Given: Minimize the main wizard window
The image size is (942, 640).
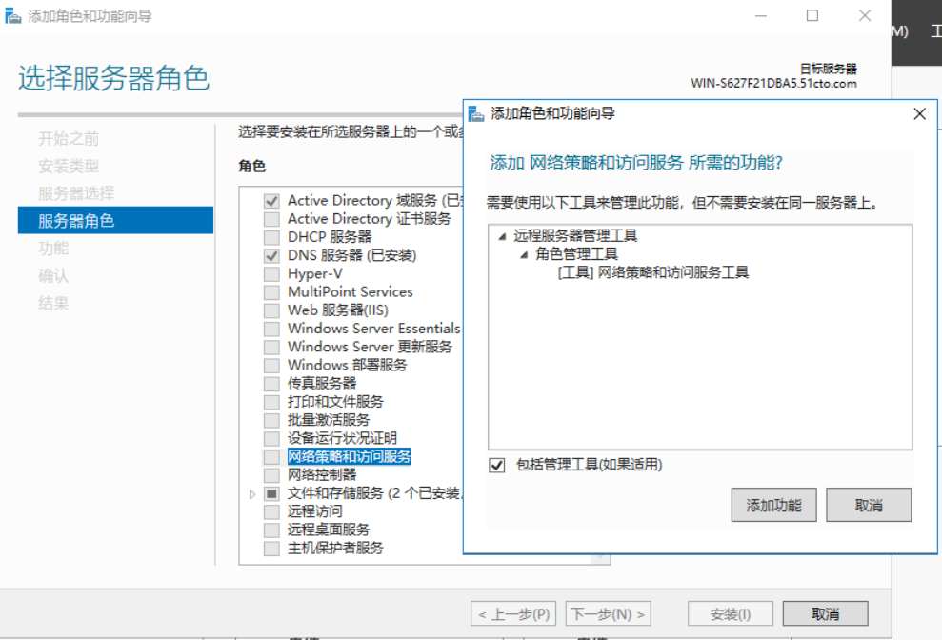Looking at the screenshot, I should [x=761, y=16].
